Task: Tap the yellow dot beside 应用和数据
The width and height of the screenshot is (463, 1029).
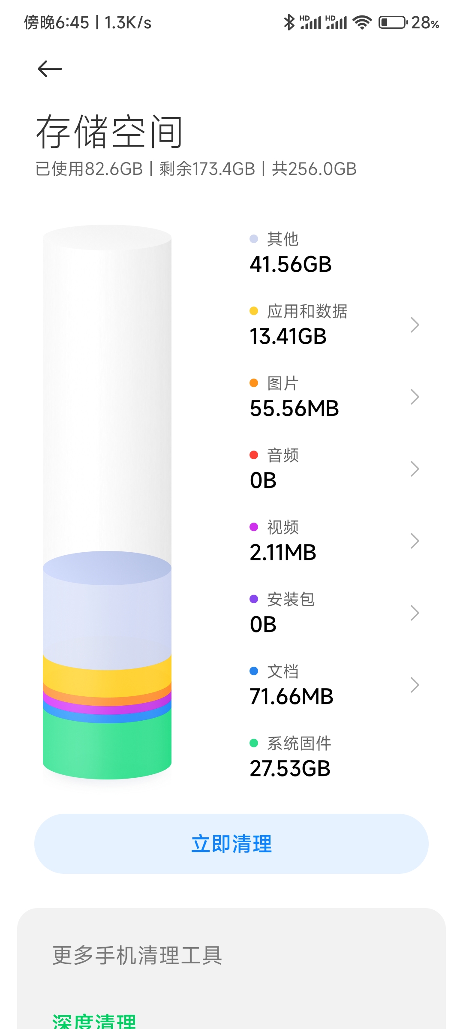Action: point(254,311)
